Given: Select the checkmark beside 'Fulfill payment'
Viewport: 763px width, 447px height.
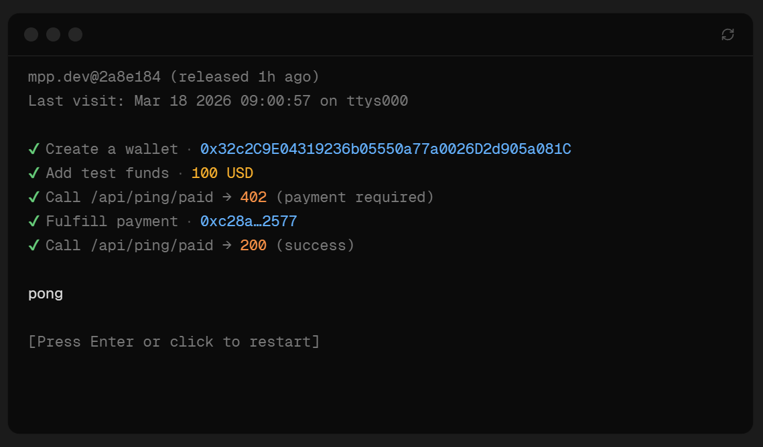Looking at the screenshot, I should [34, 221].
